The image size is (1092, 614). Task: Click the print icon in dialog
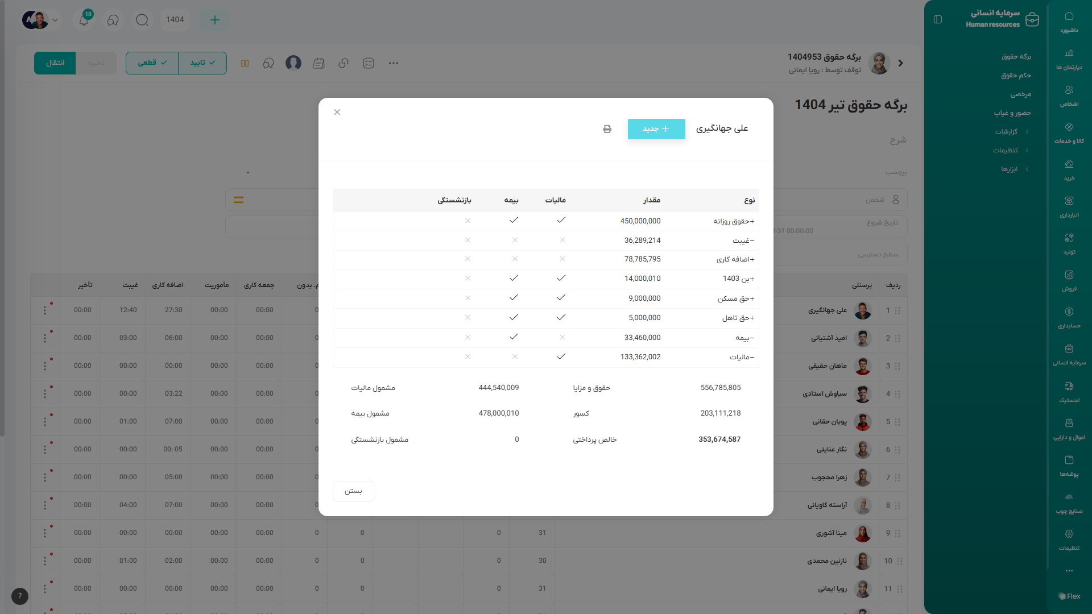[x=607, y=129]
